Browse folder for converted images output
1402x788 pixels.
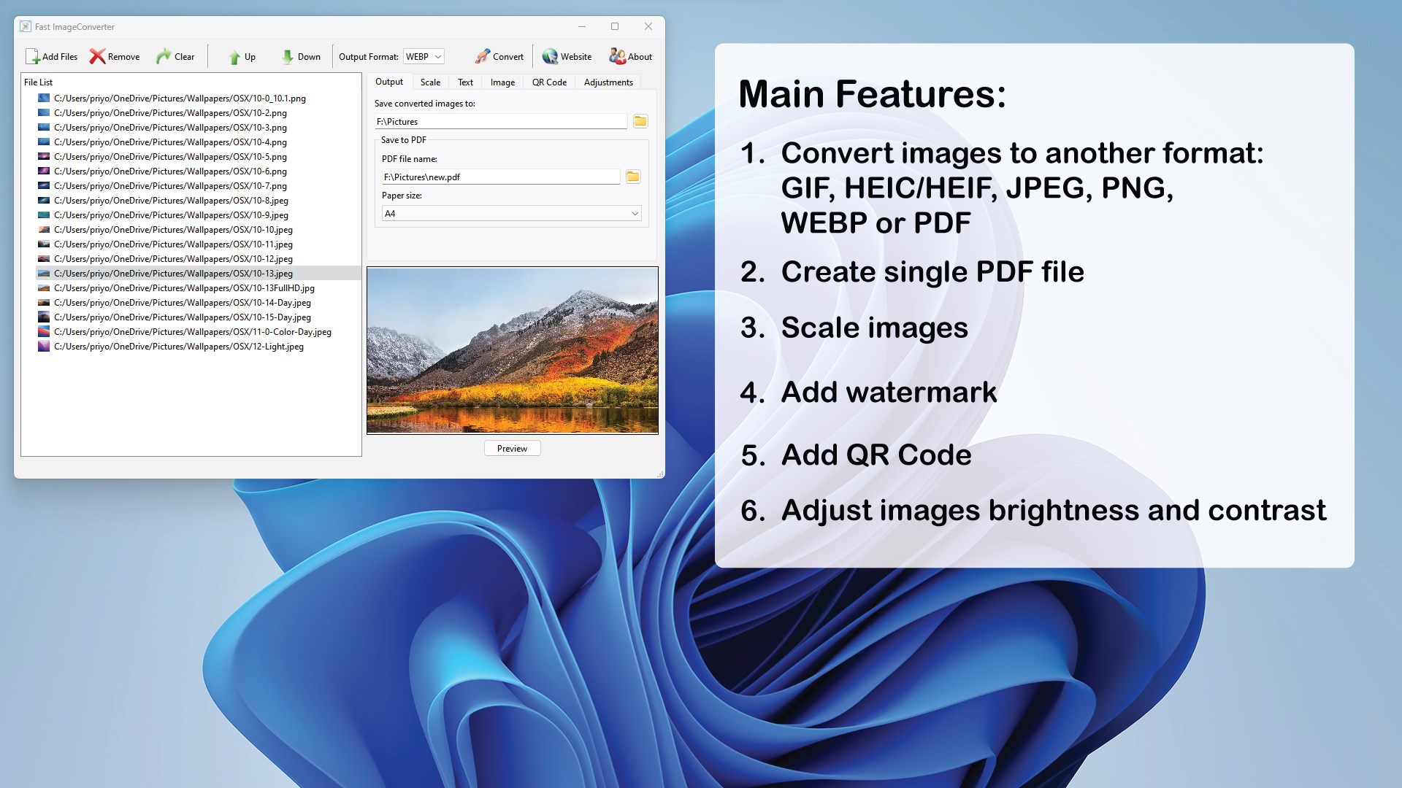pos(640,121)
